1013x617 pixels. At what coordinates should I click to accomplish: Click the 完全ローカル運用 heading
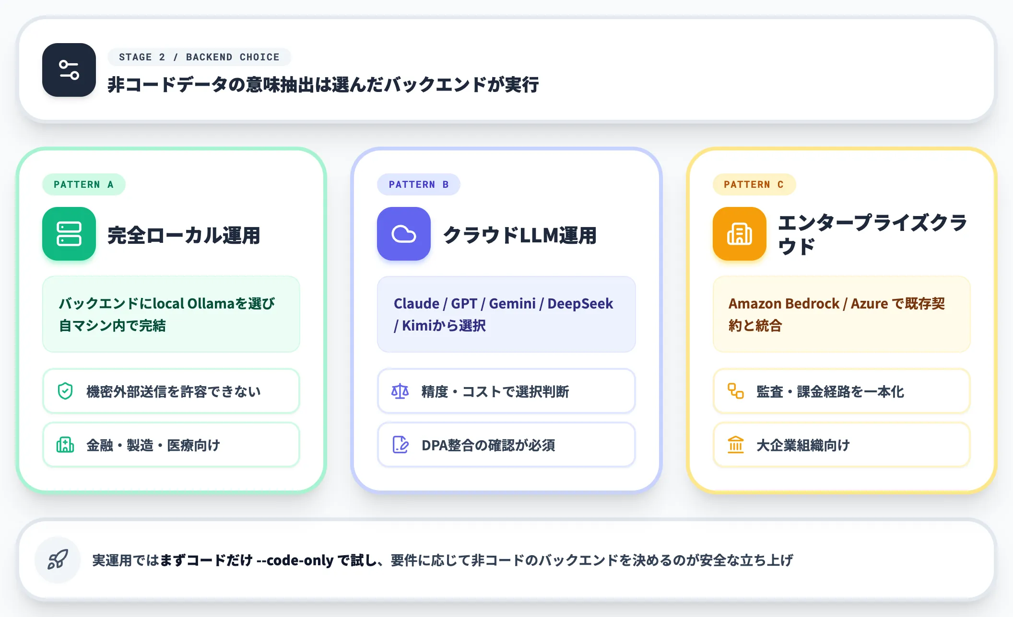[x=184, y=235]
